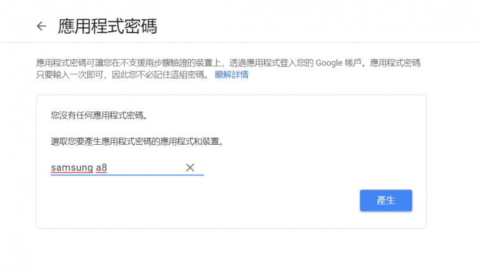Screen dimensions: 478x273
Task: Click the description paragraph mentioning Google 帳戶
Action: tap(228, 69)
